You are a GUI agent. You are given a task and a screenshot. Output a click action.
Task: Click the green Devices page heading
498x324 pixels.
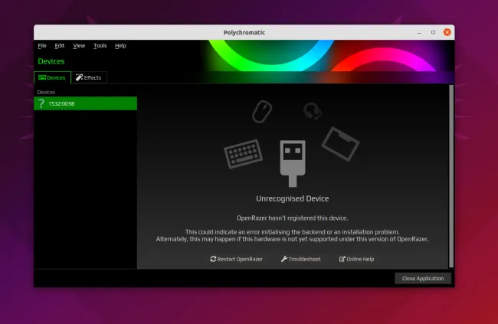(x=51, y=61)
